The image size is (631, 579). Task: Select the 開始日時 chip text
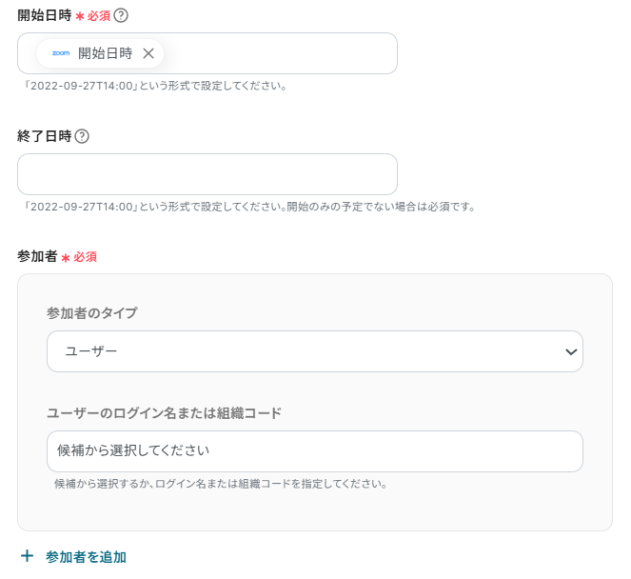(105, 53)
